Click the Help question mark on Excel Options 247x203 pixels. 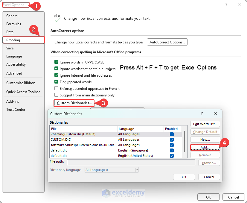coord(227,4)
